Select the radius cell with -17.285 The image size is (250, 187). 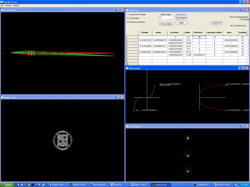click(x=188, y=55)
